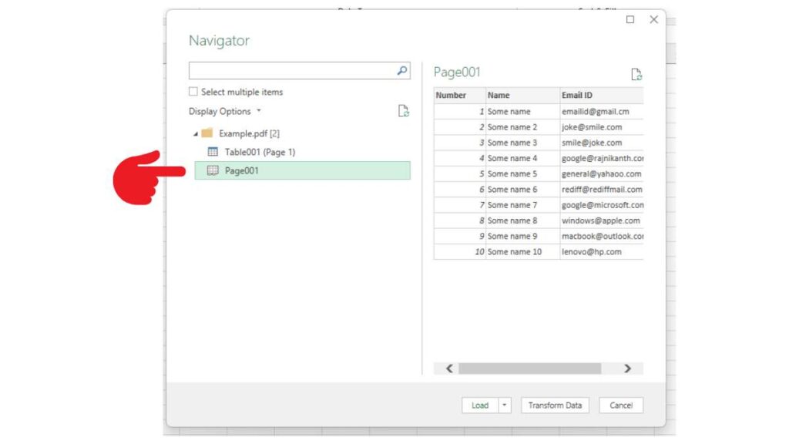789x444 pixels.
Task: Click the left scroll arrow under the preview
Action: pyautogui.click(x=449, y=368)
